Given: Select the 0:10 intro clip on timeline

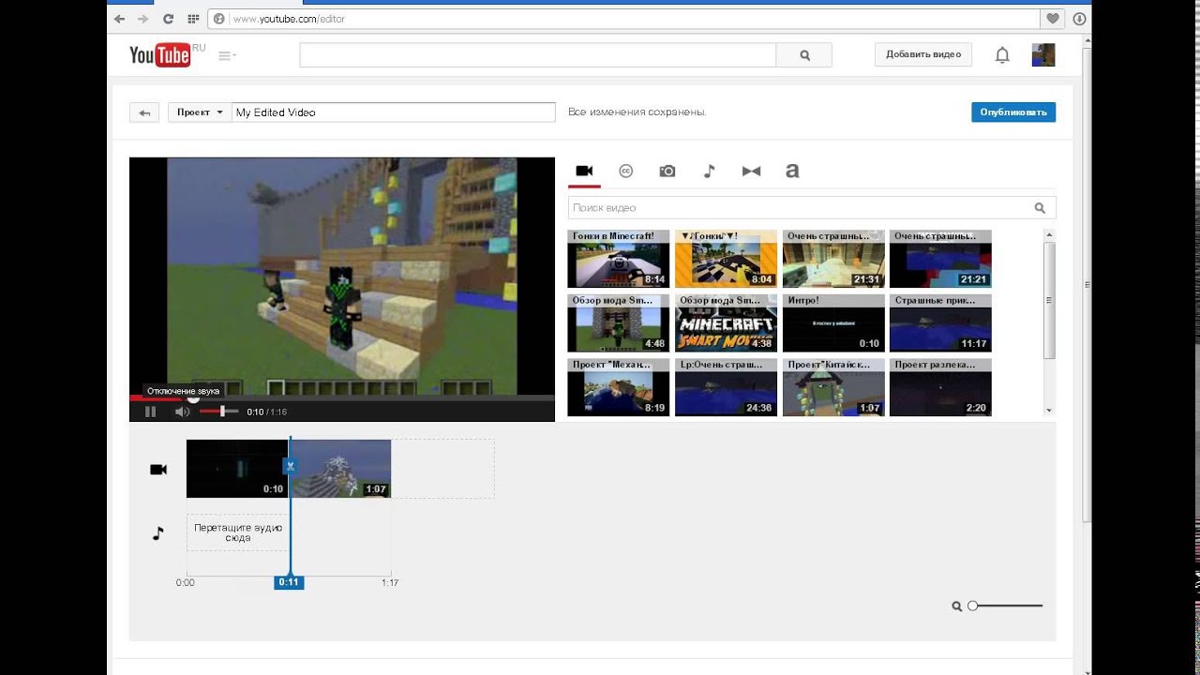Looking at the screenshot, I should [x=237, y=469].
